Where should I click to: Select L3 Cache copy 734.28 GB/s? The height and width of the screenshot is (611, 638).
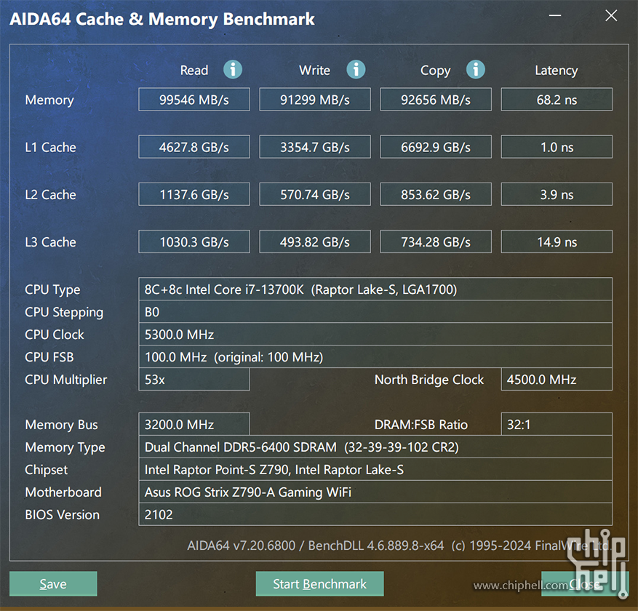coord(436,241)
